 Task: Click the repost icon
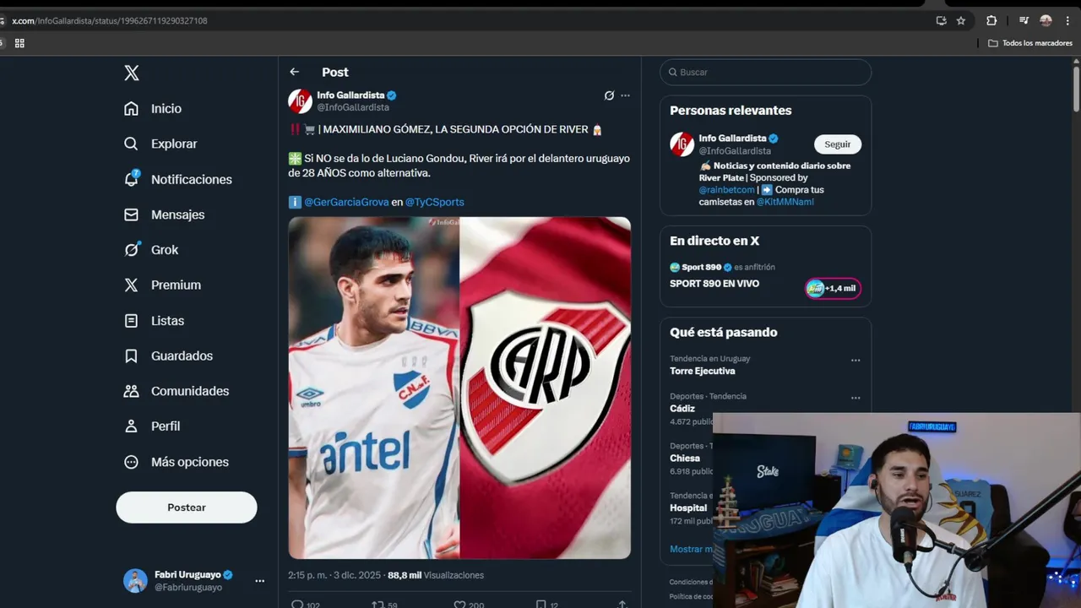coord(378,605)
